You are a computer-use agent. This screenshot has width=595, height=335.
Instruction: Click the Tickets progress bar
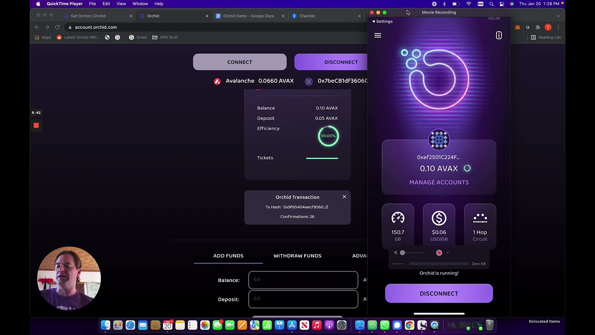pos(322,158)
